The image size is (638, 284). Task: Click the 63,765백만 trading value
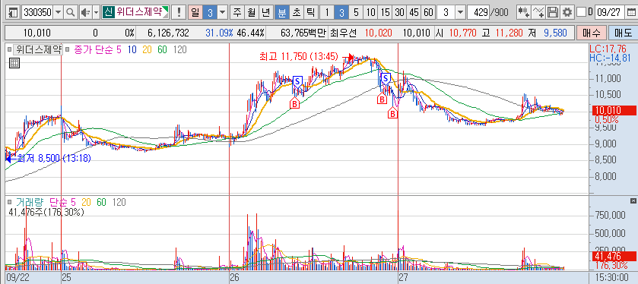[303, 33]
